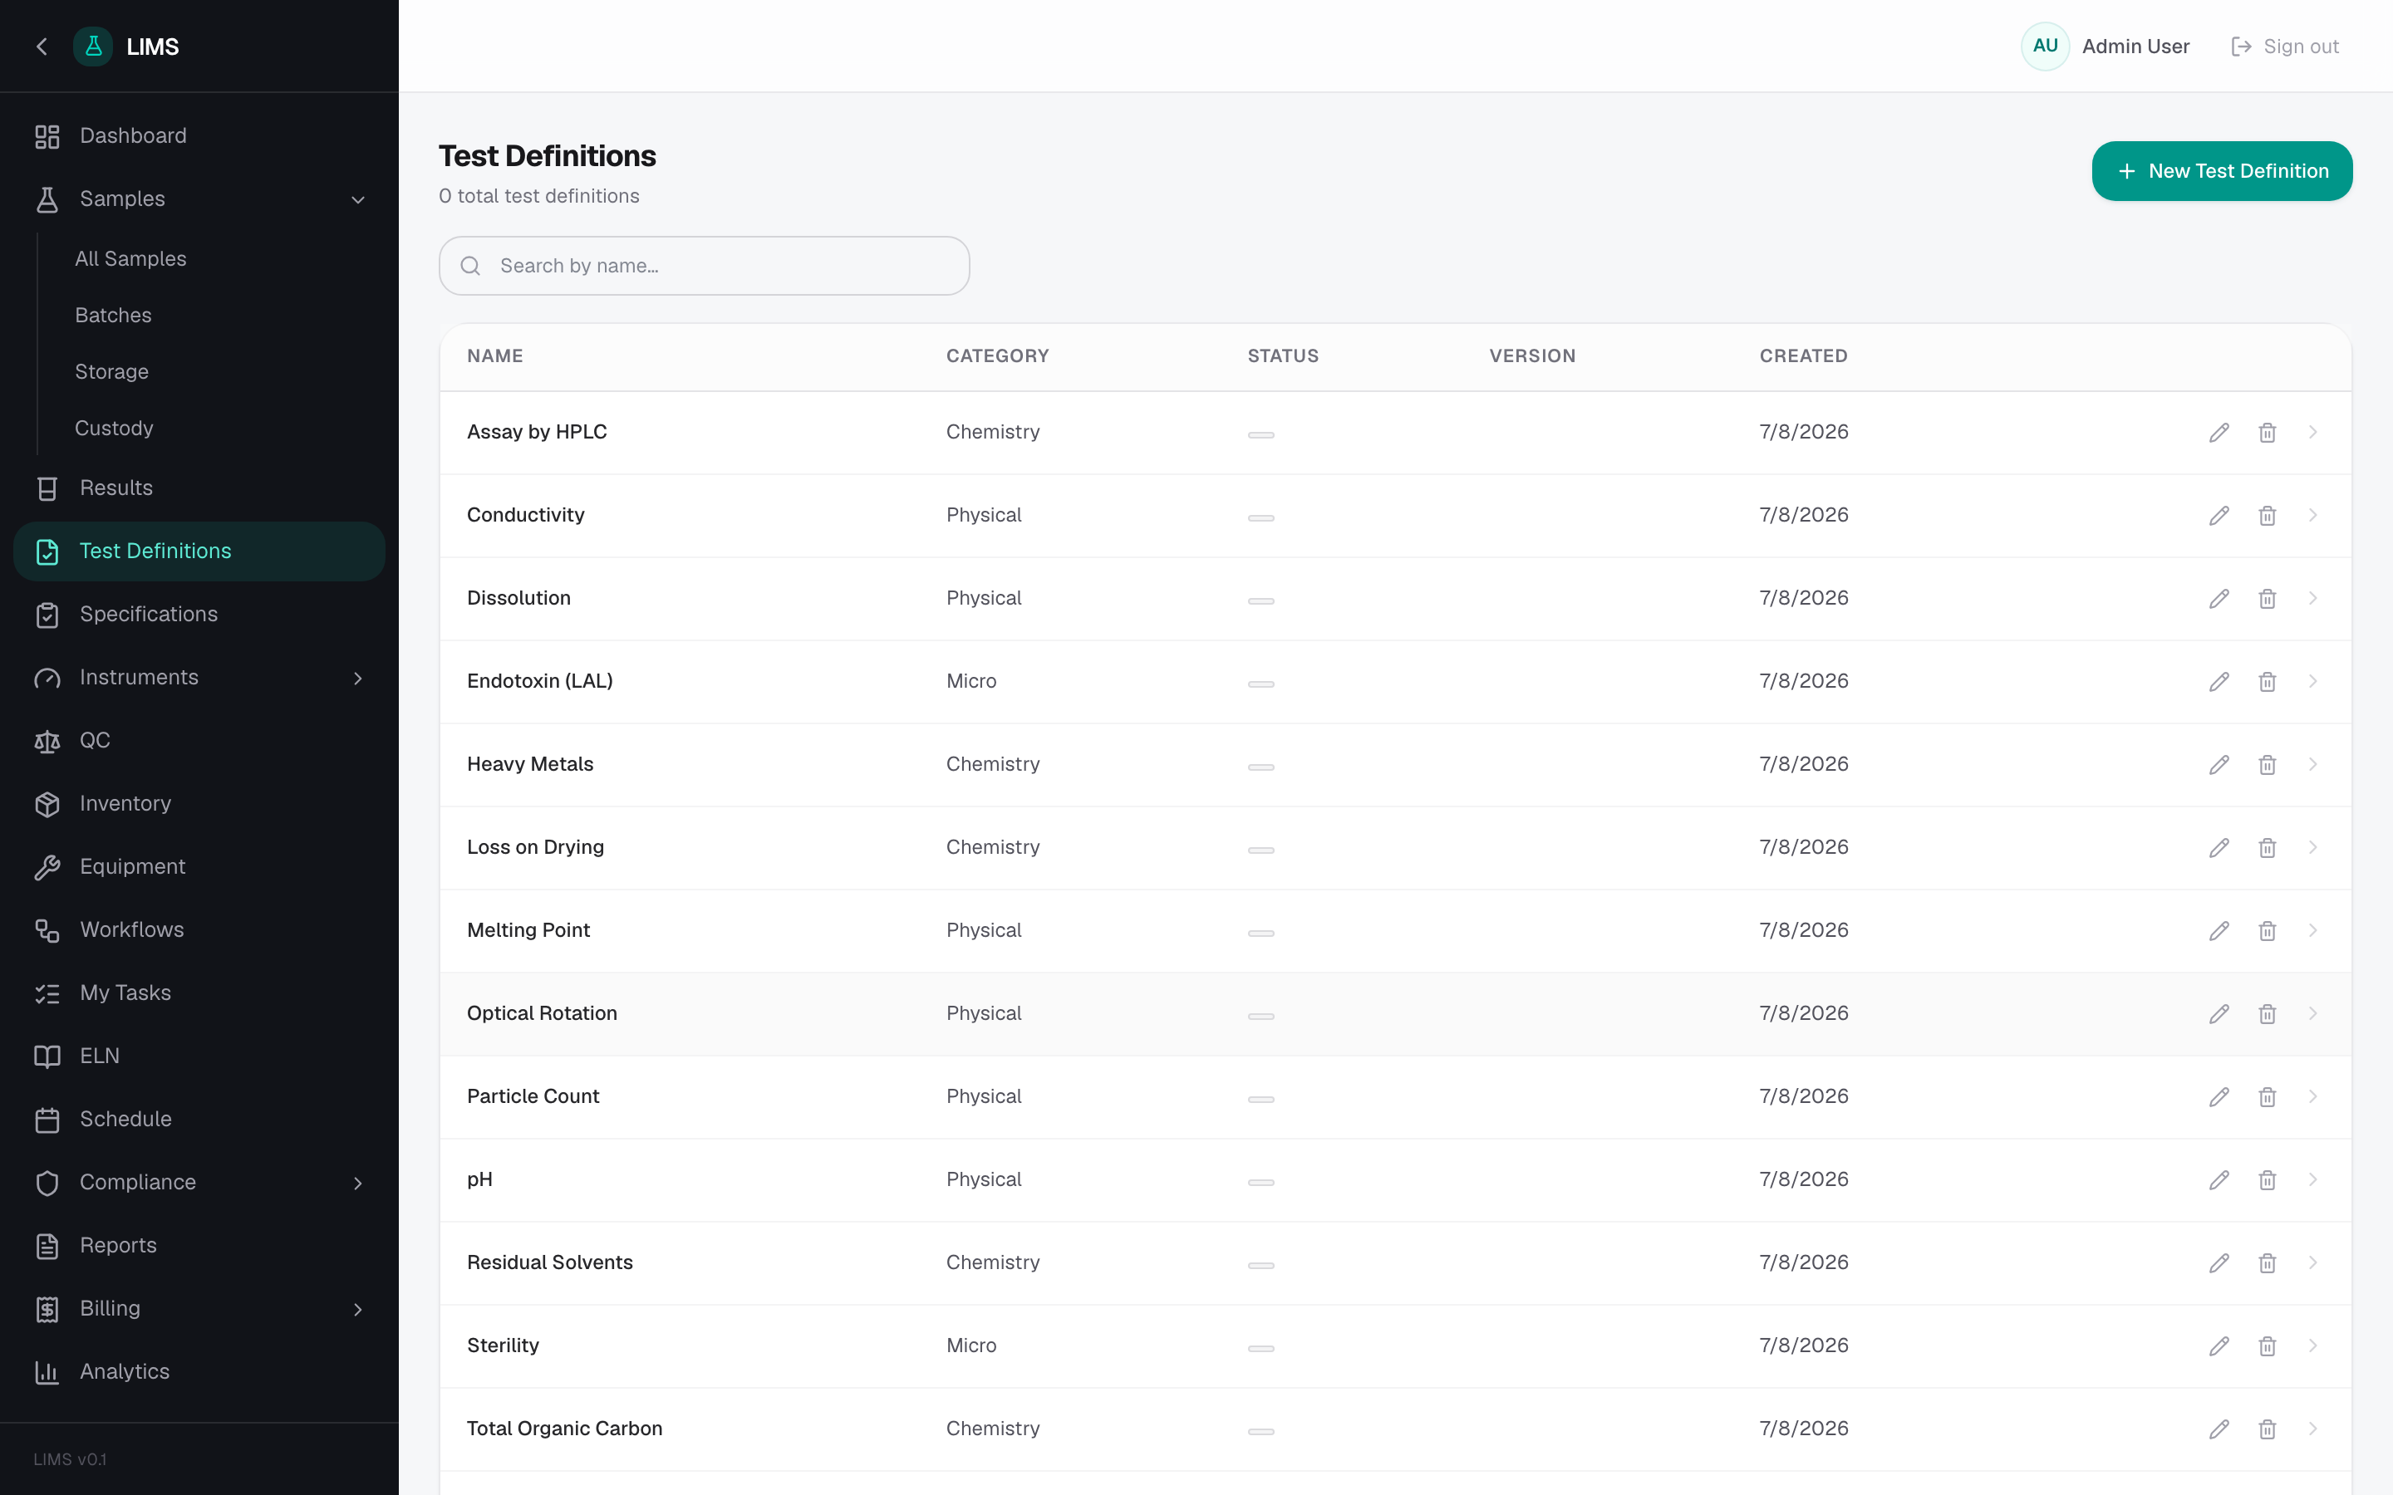Collapse sidebar with back arrow
The image size is (2393, 1495).
coord(42,47)
